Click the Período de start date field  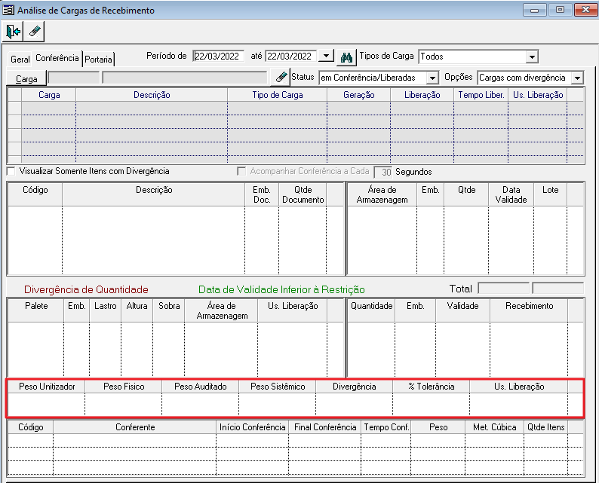(218, 56)
